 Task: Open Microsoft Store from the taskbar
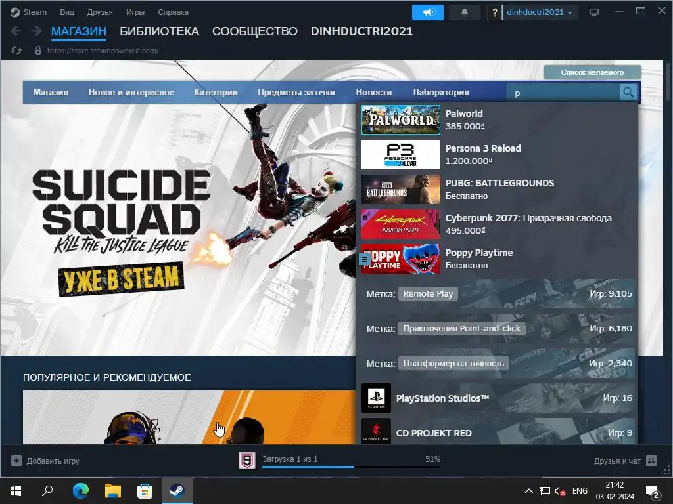[x=145, y=491]
